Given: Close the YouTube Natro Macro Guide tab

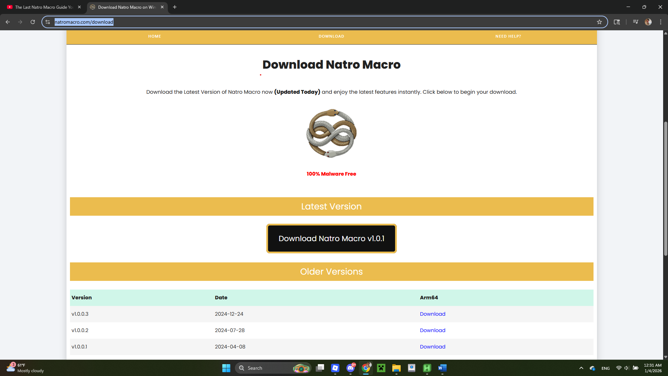Looking at the screenshot, I should tap(79, 7).
